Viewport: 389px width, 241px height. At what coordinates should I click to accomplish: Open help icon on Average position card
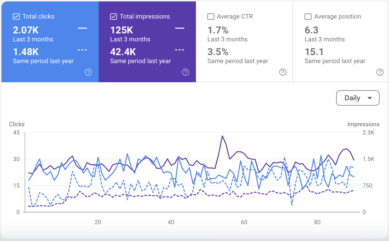(x=380, y=72)
